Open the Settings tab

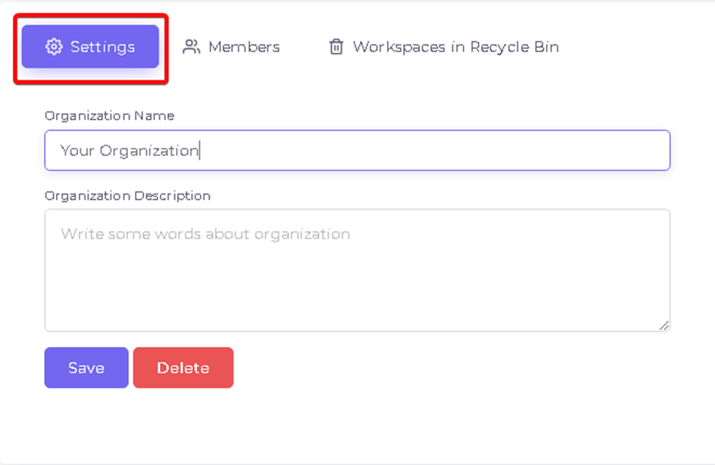(90, 46)
